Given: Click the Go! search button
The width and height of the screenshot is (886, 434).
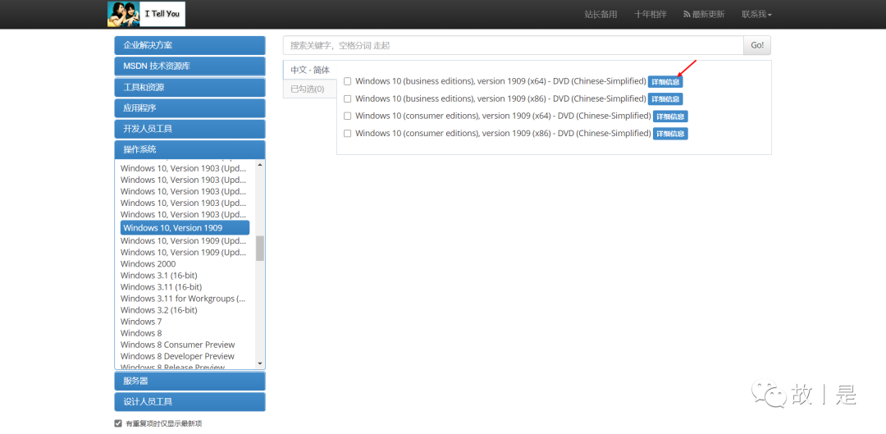Looking at the screenshot, I should [757, 45].
